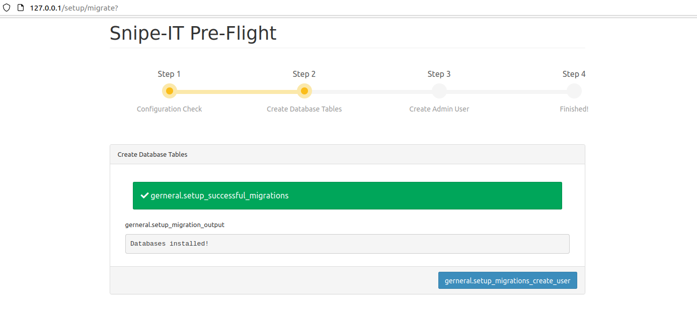Screen dimensions: 697x322
Task: Click the shield icon in address bar
Action: 7,8
